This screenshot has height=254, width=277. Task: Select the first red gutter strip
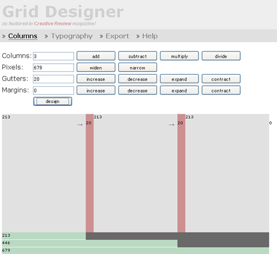click(x=89, y=173)
